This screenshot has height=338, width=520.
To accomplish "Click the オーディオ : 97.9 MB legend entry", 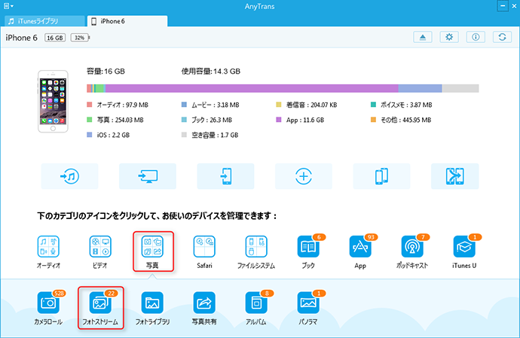I will click(118, 105).
